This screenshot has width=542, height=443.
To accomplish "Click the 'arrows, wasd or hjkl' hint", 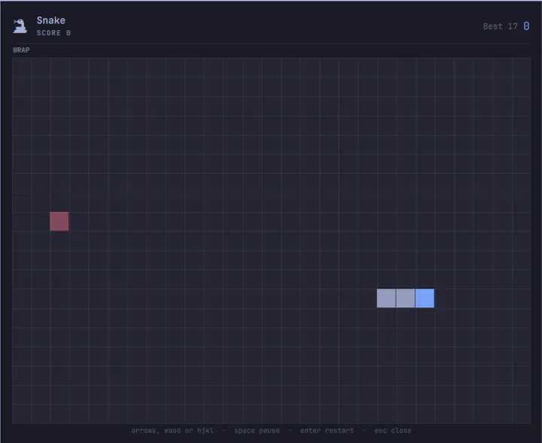I will click(x=172, y=430).
